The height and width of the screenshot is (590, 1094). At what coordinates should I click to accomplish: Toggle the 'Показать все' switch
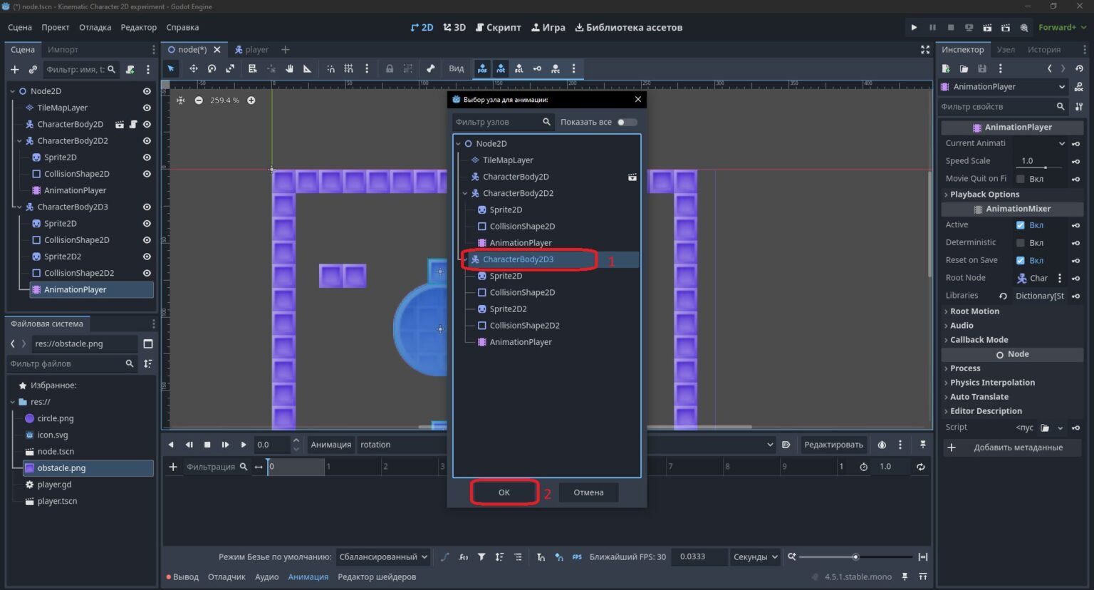pyautogui.click(x=627, y=122)
